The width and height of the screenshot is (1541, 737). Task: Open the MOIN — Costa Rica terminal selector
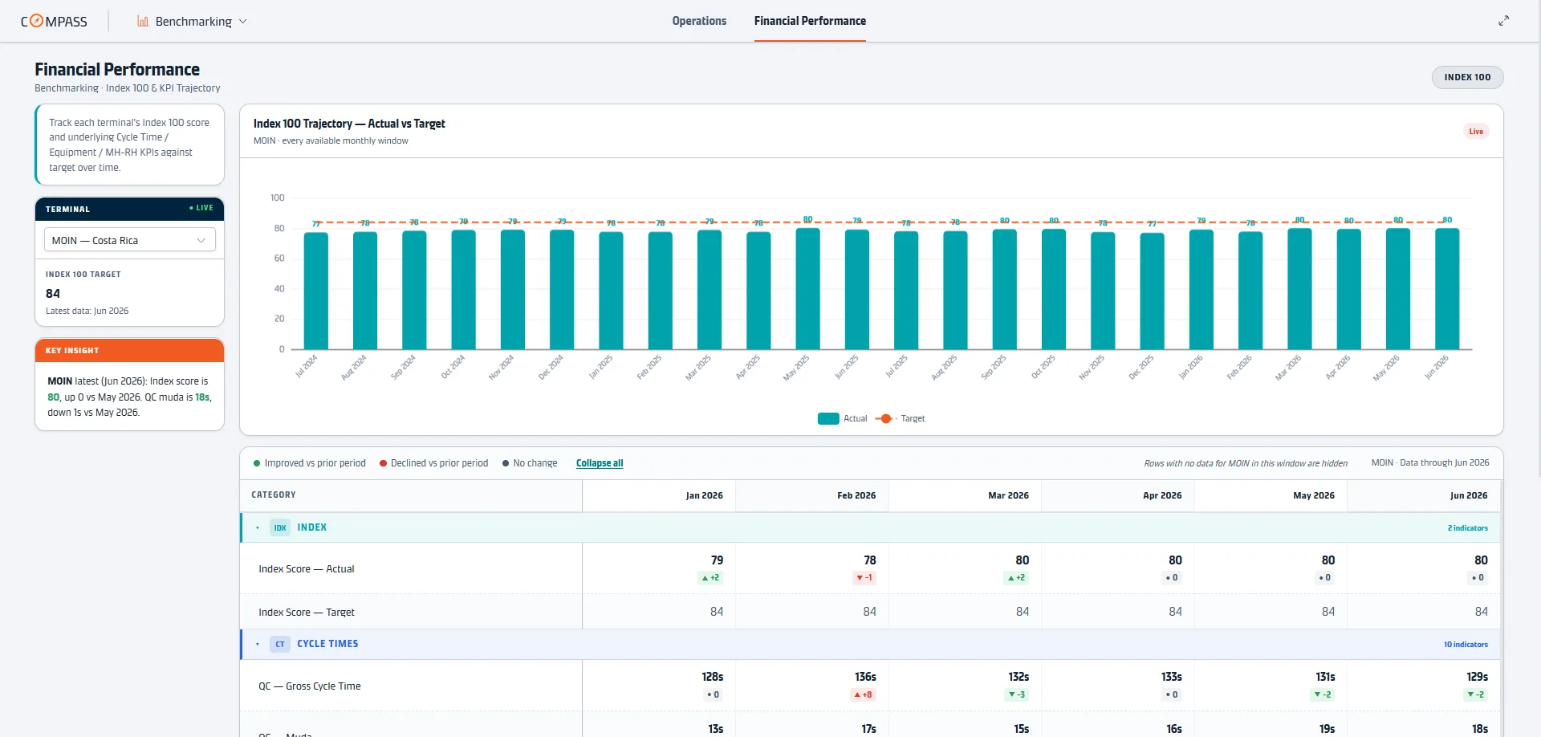click(129, 240)
